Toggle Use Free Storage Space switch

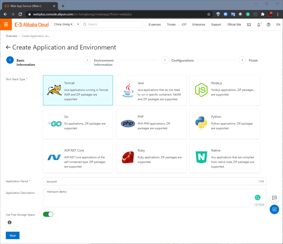click(48, 214)
